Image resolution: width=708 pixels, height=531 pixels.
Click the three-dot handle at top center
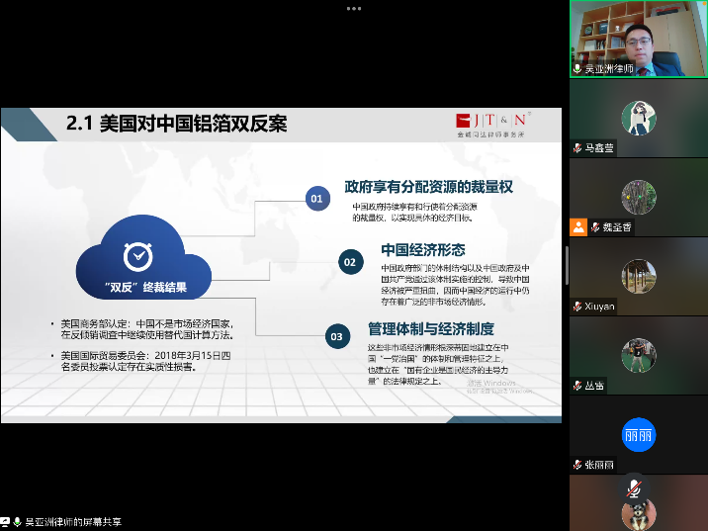coord(353,8)
